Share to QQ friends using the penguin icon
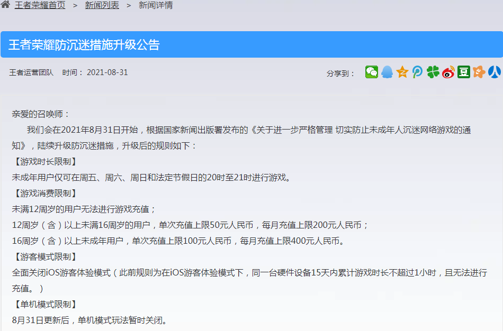The image size is (503, 331). point(388,71)
